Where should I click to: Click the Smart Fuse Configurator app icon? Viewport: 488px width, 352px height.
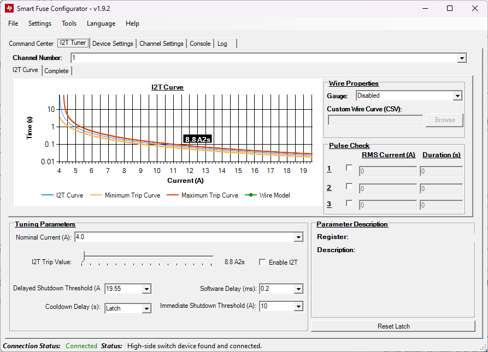[x=8, y=8]
